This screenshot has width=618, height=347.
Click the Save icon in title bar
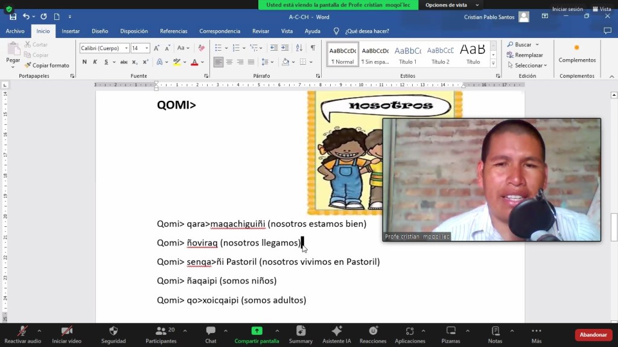pyautogui.click(x=13, y=17)
